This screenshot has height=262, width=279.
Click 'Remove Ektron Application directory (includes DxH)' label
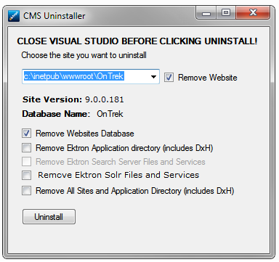[x=124, y=148]
